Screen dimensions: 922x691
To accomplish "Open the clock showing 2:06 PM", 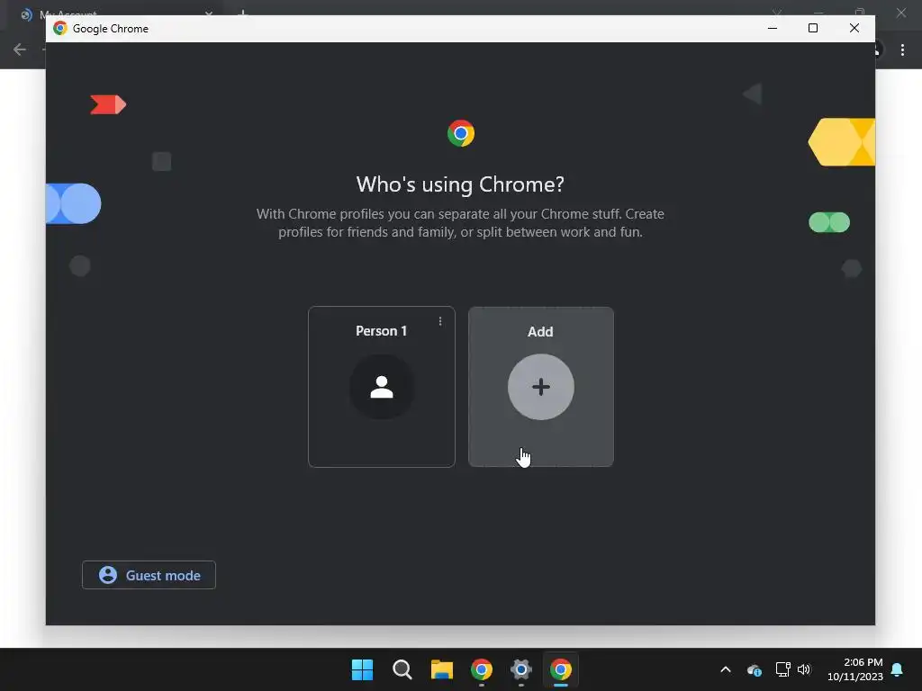I will (x=855, y=669).
